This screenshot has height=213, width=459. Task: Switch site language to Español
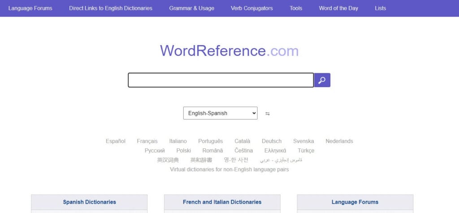[x=116, y=141]
